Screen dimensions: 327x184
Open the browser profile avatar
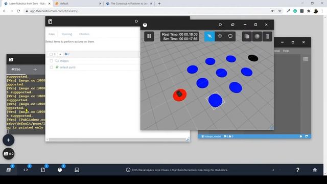tap(316, 11)
